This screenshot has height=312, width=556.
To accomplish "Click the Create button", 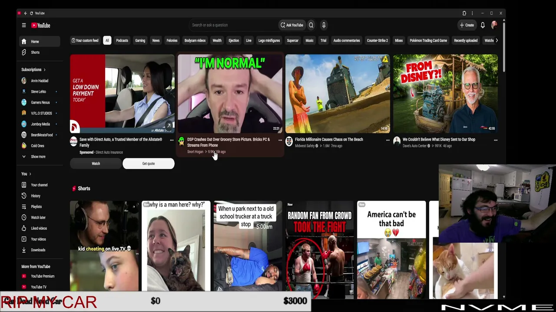I will coord(467,25).
